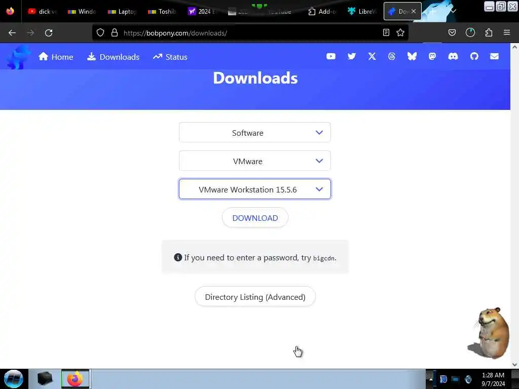Open the email envelope icon link
Viewport: 519px width, 389px height.
pyautogui.click(x=494, y=57)
